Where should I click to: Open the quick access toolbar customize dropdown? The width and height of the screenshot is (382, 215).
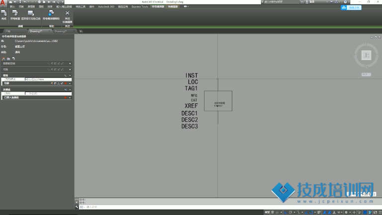click(62, 2)
